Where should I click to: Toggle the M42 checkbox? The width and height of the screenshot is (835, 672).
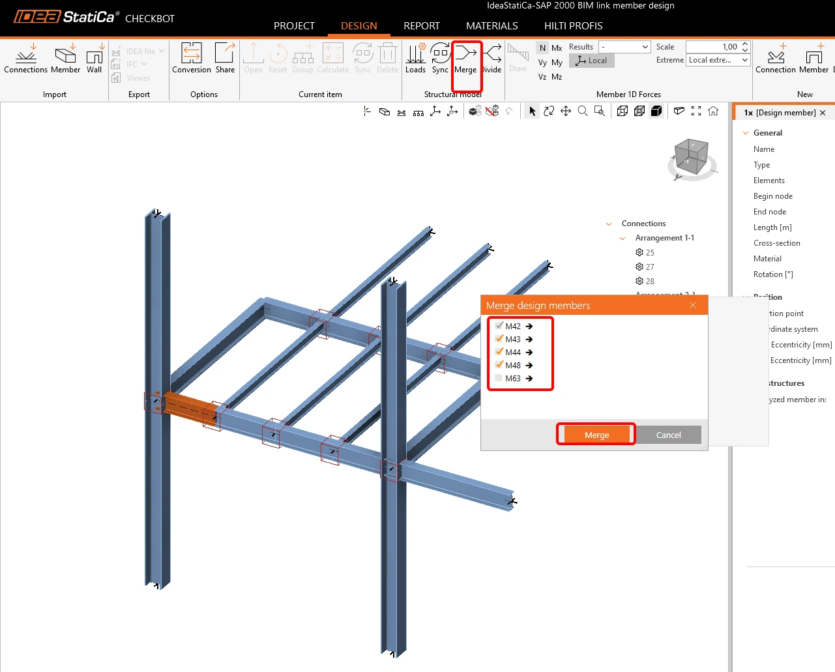tap(499, 326)
